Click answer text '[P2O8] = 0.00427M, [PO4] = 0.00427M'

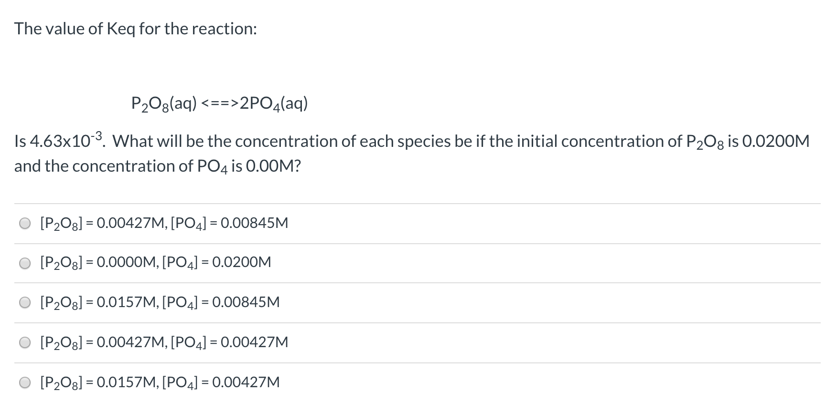pyautogui.click(x=165, y=342)
